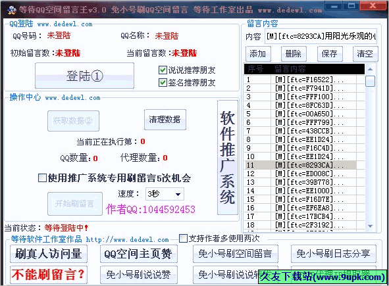Click the 保存 button
389x286 pixels.
click(x=330, y=54)
